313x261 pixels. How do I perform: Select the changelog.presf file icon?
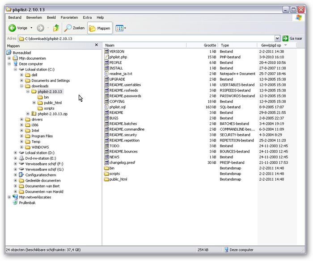[x=106, y=162]
